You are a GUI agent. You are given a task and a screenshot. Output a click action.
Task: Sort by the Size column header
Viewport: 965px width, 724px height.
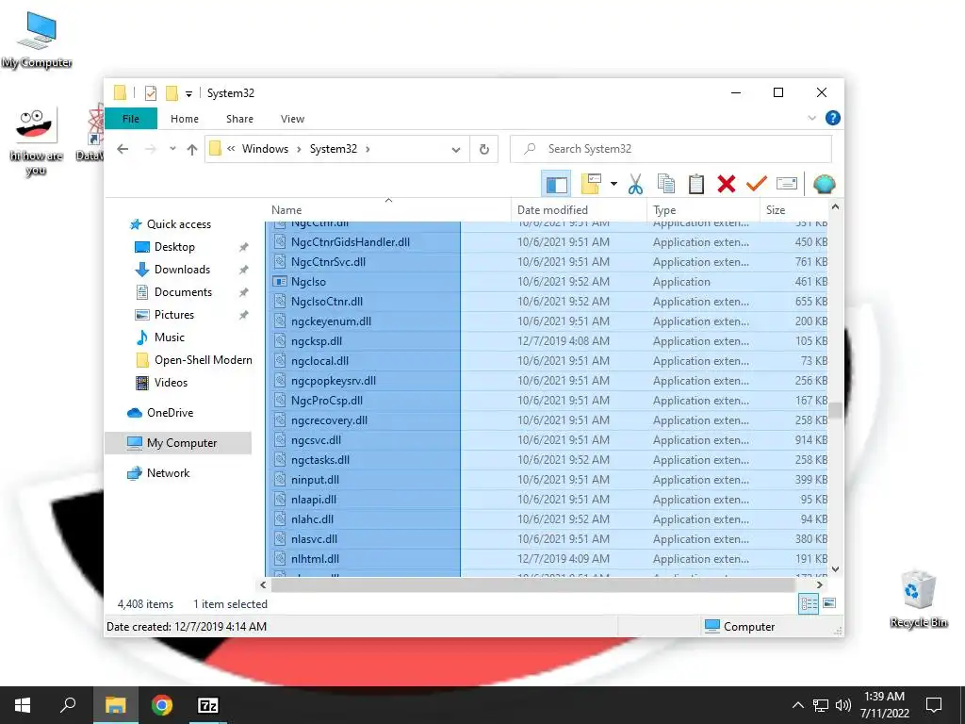[x=793, y=210]
